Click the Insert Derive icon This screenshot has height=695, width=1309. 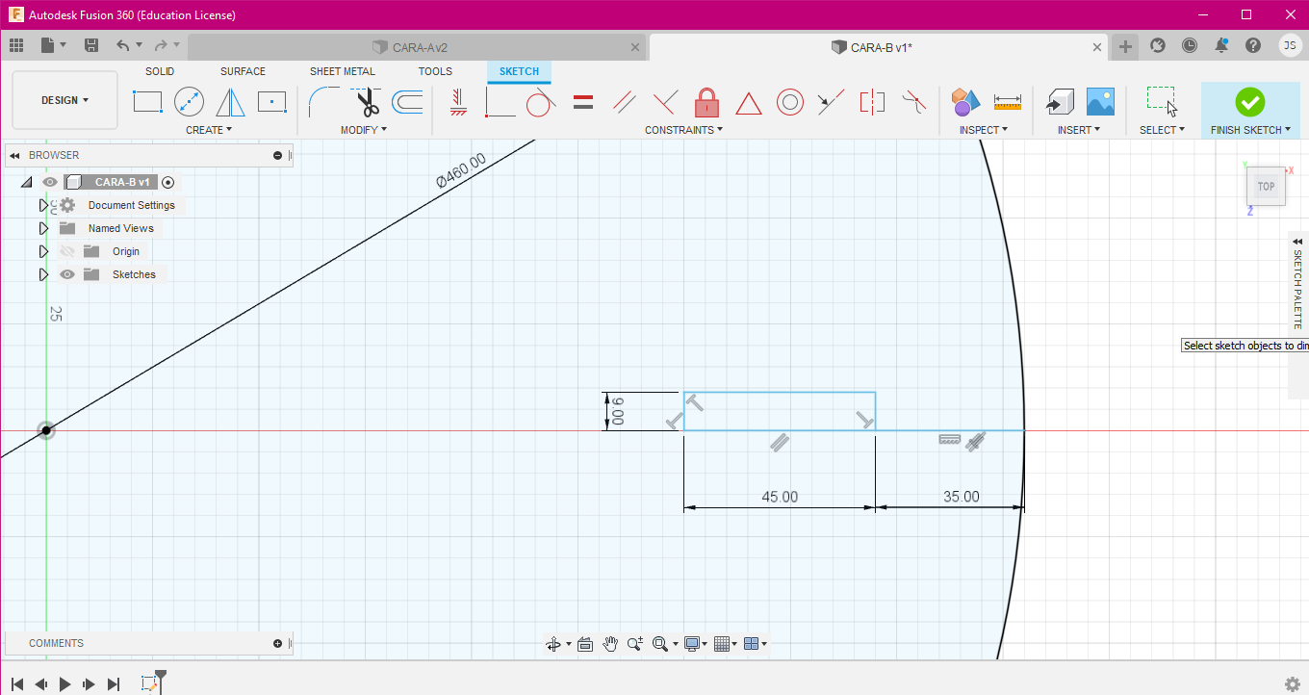(1060, 101)
